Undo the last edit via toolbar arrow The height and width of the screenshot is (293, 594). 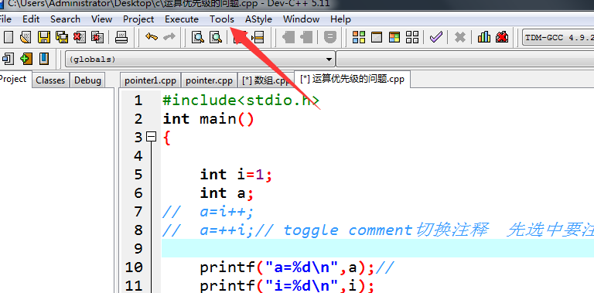click(x=151, y=36)
